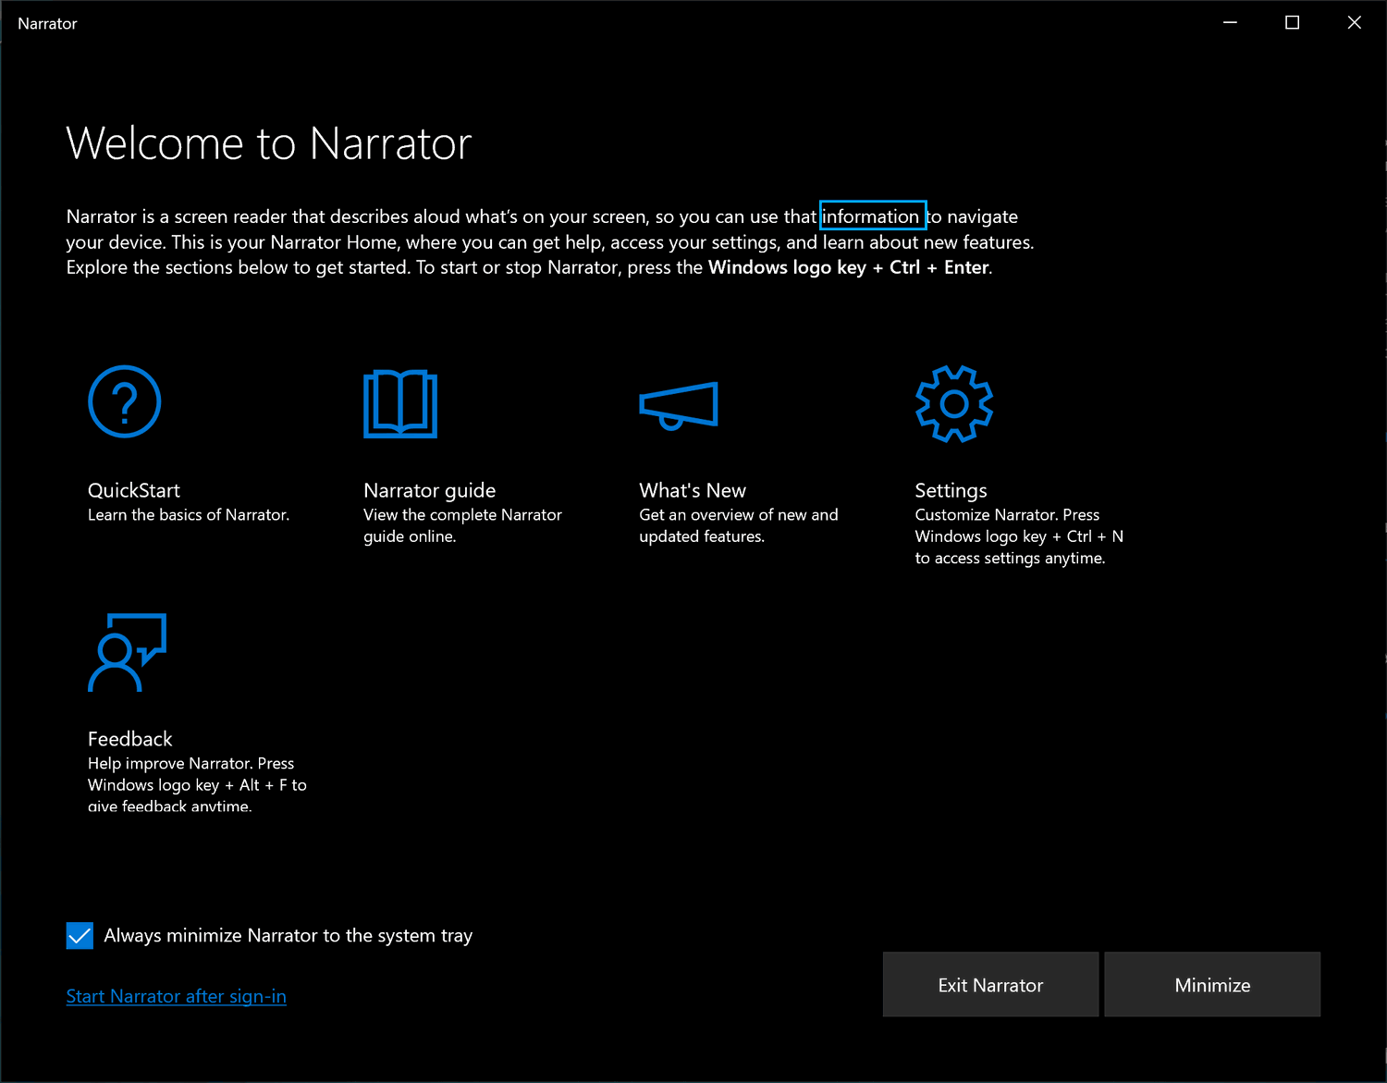Click the bold 'Windows logo key + Ctrl + Enter' text
This screenshot has width=1387, height=1083.
(x=849, y=267)
